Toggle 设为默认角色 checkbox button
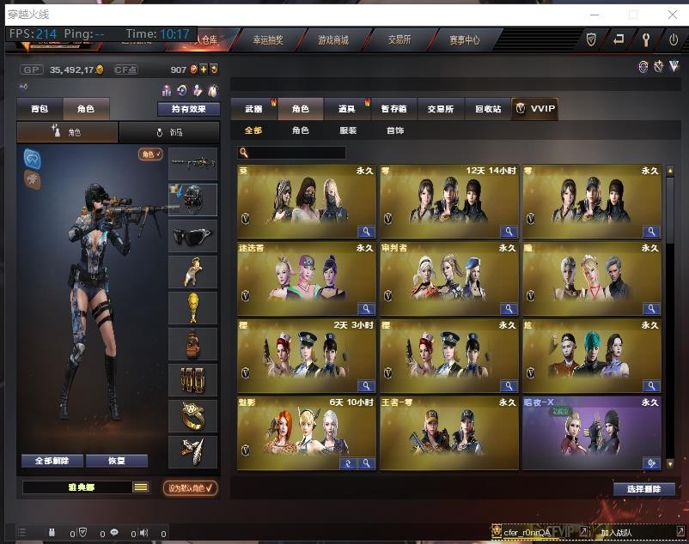This screenshot has width=689, height=544. click(190, 488)
